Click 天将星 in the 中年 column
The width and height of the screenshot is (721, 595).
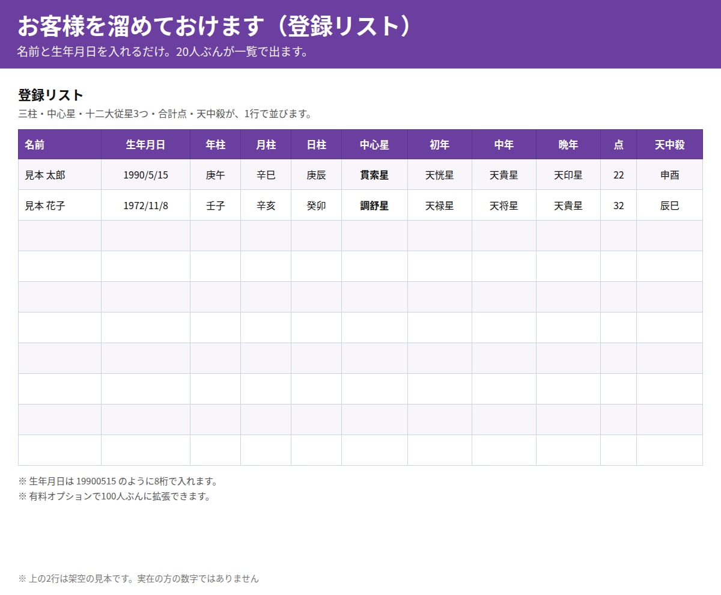point(503,206)
